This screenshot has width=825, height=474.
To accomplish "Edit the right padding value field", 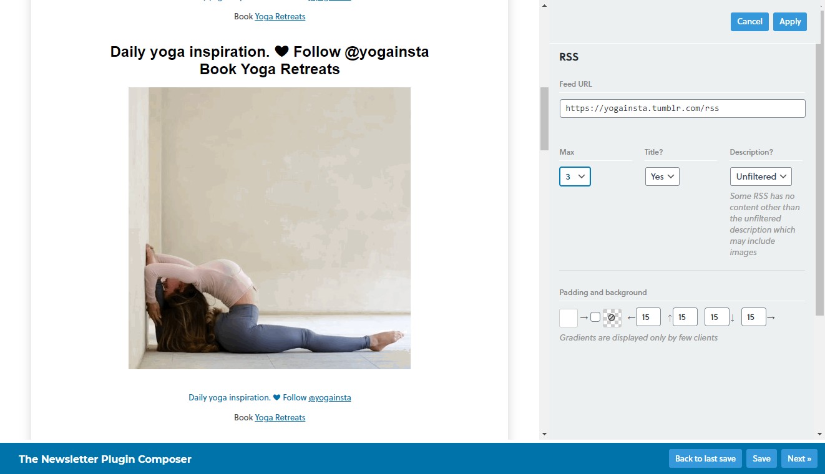I will pos(753,317).
